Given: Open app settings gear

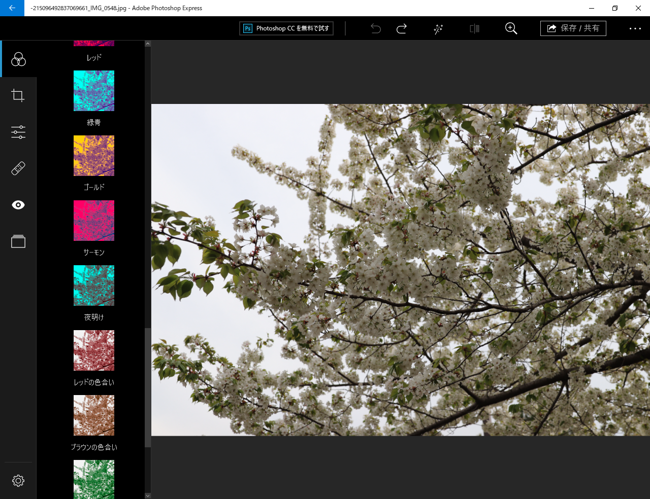Looking at the screenshot, I should [18, 481].
